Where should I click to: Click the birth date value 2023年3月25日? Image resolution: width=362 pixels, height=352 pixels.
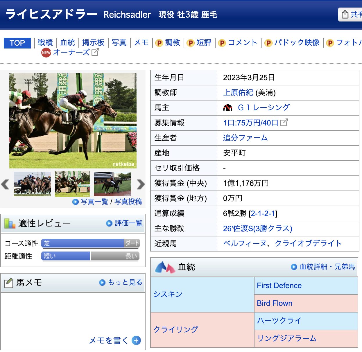pos(249,78)
